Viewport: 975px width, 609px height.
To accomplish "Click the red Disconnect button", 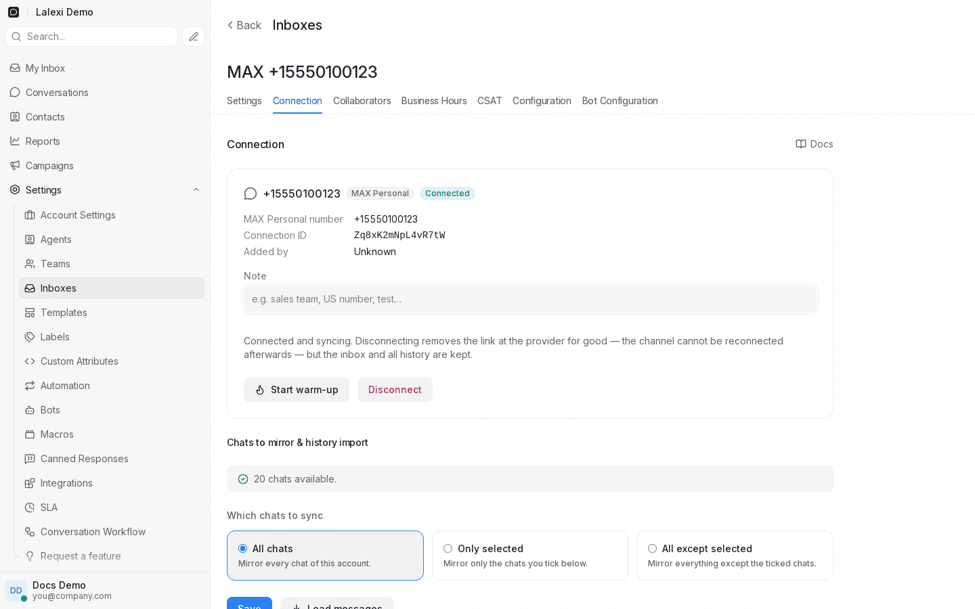I will click(x=395, y=390).
